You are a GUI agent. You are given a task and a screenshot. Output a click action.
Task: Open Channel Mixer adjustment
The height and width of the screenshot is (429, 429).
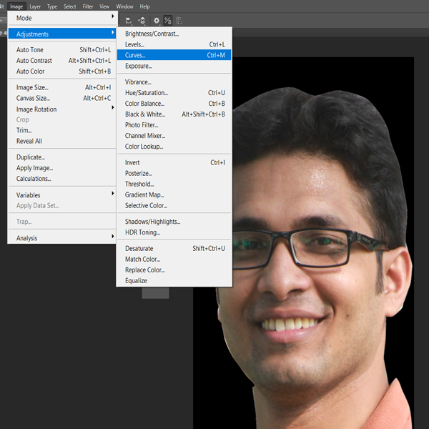(x=174, y=136)
